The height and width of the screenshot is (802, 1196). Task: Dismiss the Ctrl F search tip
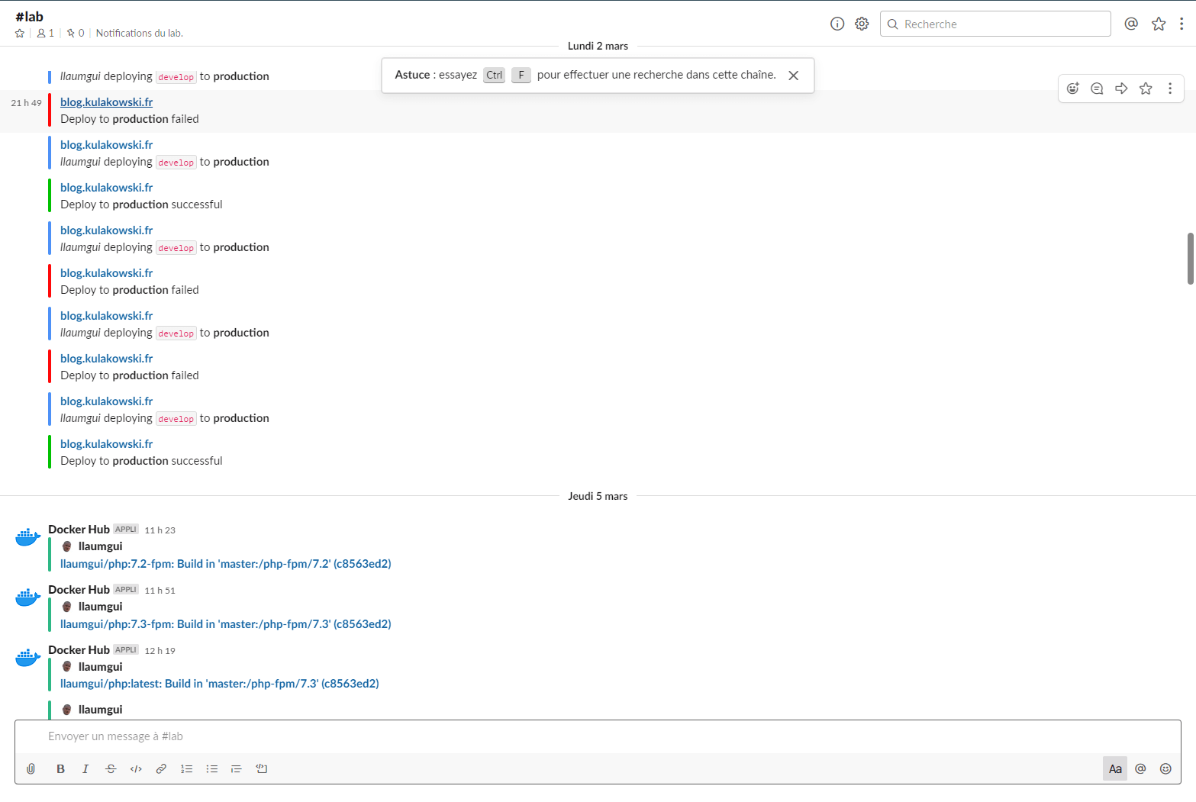click(x=793, y=76)
